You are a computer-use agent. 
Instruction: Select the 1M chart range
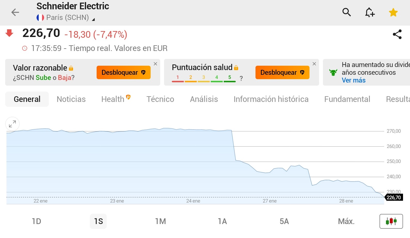click(x=160, y=221)
